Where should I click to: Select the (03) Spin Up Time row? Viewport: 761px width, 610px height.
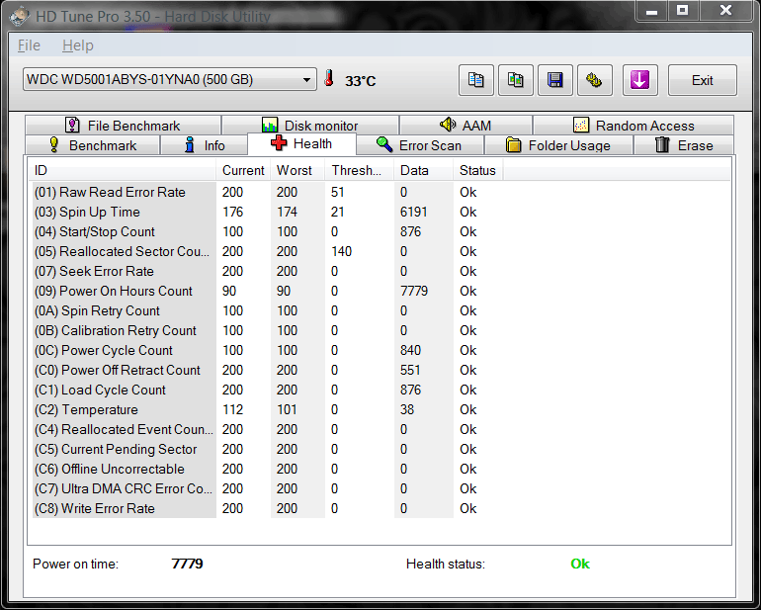[268, 212]
